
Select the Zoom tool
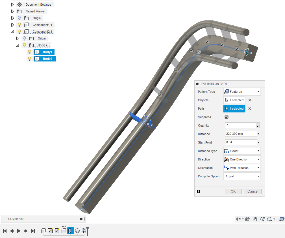tap(262, 219)
